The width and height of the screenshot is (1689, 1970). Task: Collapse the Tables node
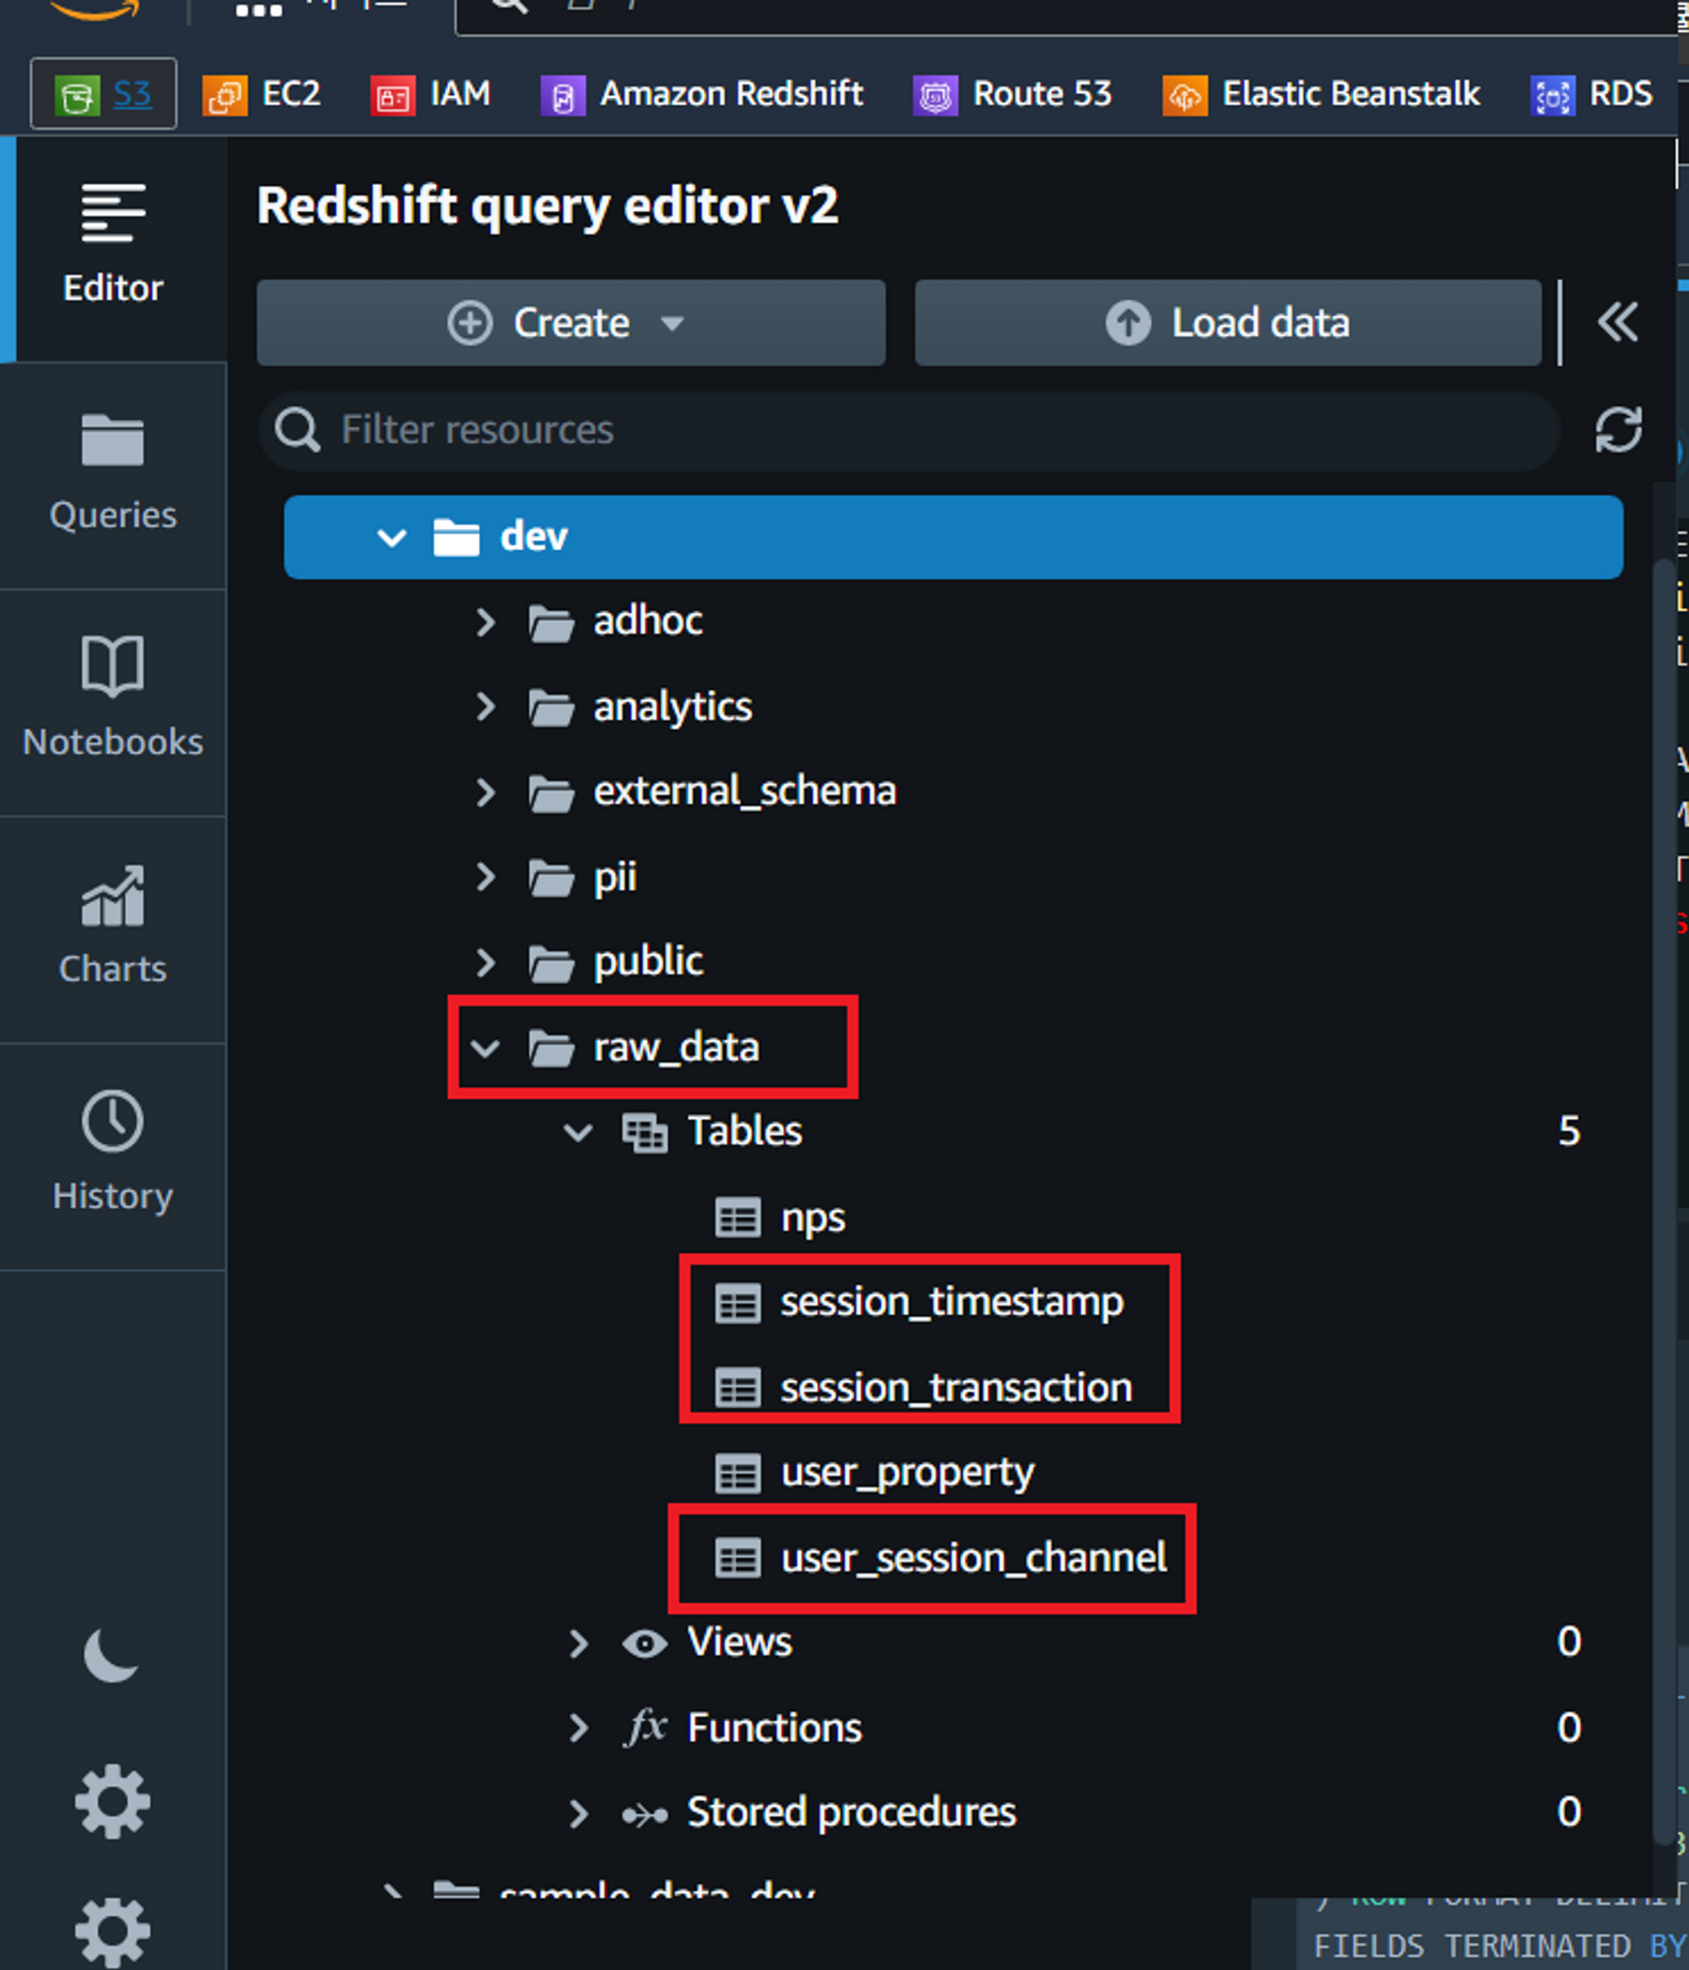point(578,1132)
